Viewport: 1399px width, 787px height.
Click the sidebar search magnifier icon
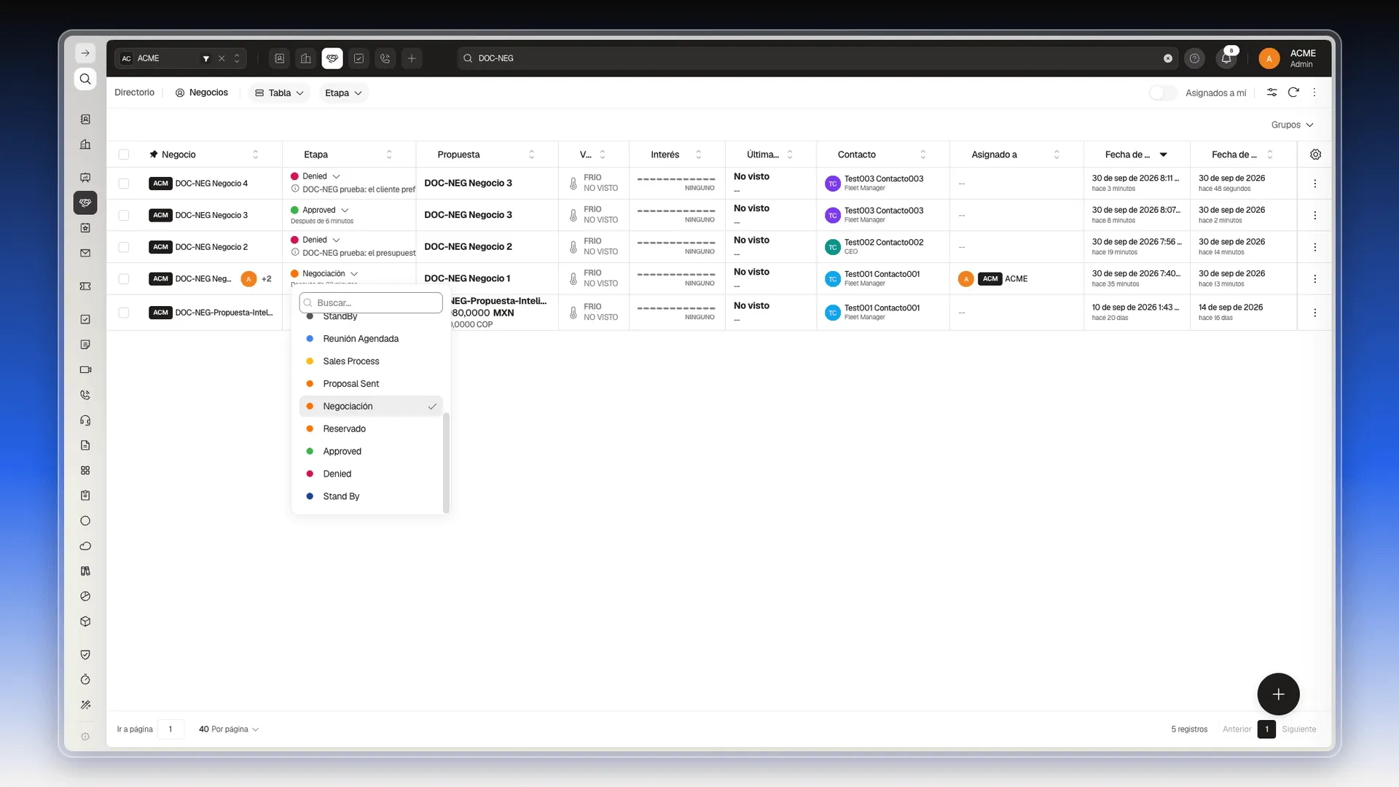click(x=85, y=79)
